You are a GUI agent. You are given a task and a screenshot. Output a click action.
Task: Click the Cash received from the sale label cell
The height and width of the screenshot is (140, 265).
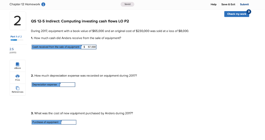[56, 47]
